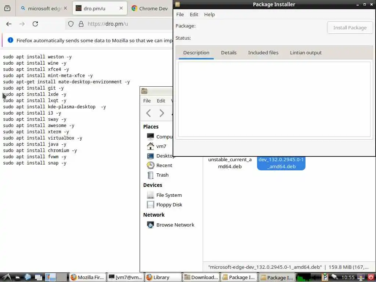Click the Floppy Disk icon in sidebar
Screen dimensions: 376x282
[x=150, y=205]
